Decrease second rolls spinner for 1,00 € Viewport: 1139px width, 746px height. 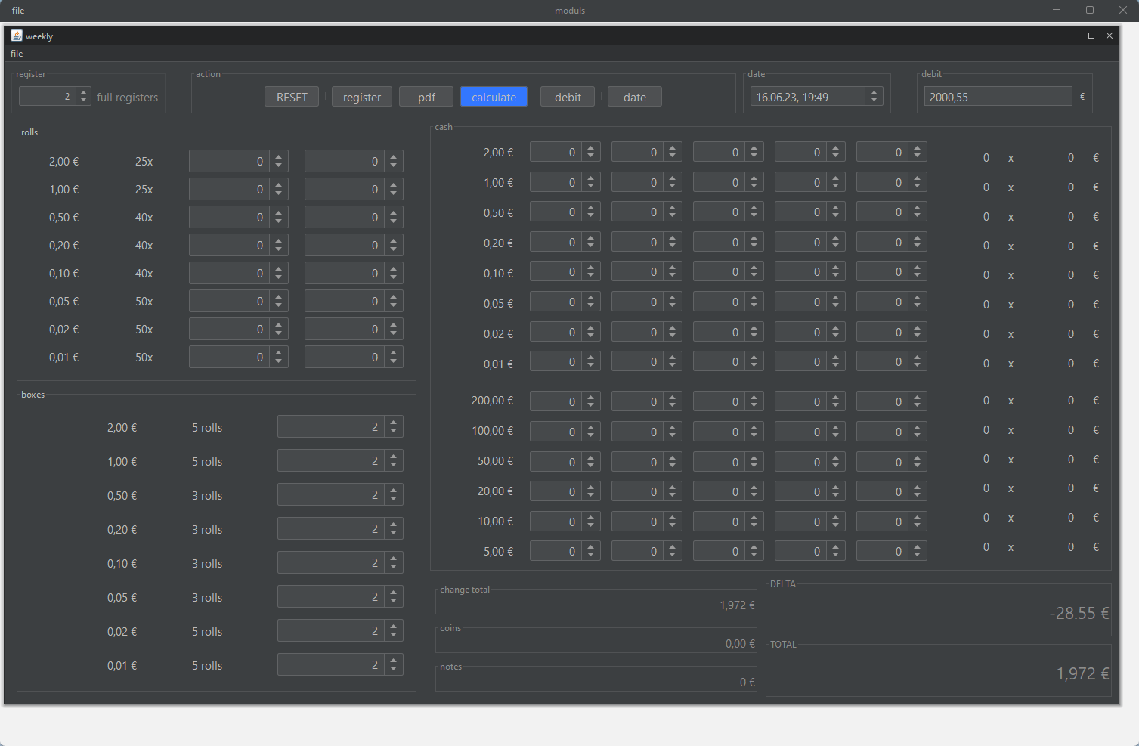click(394, 193)
